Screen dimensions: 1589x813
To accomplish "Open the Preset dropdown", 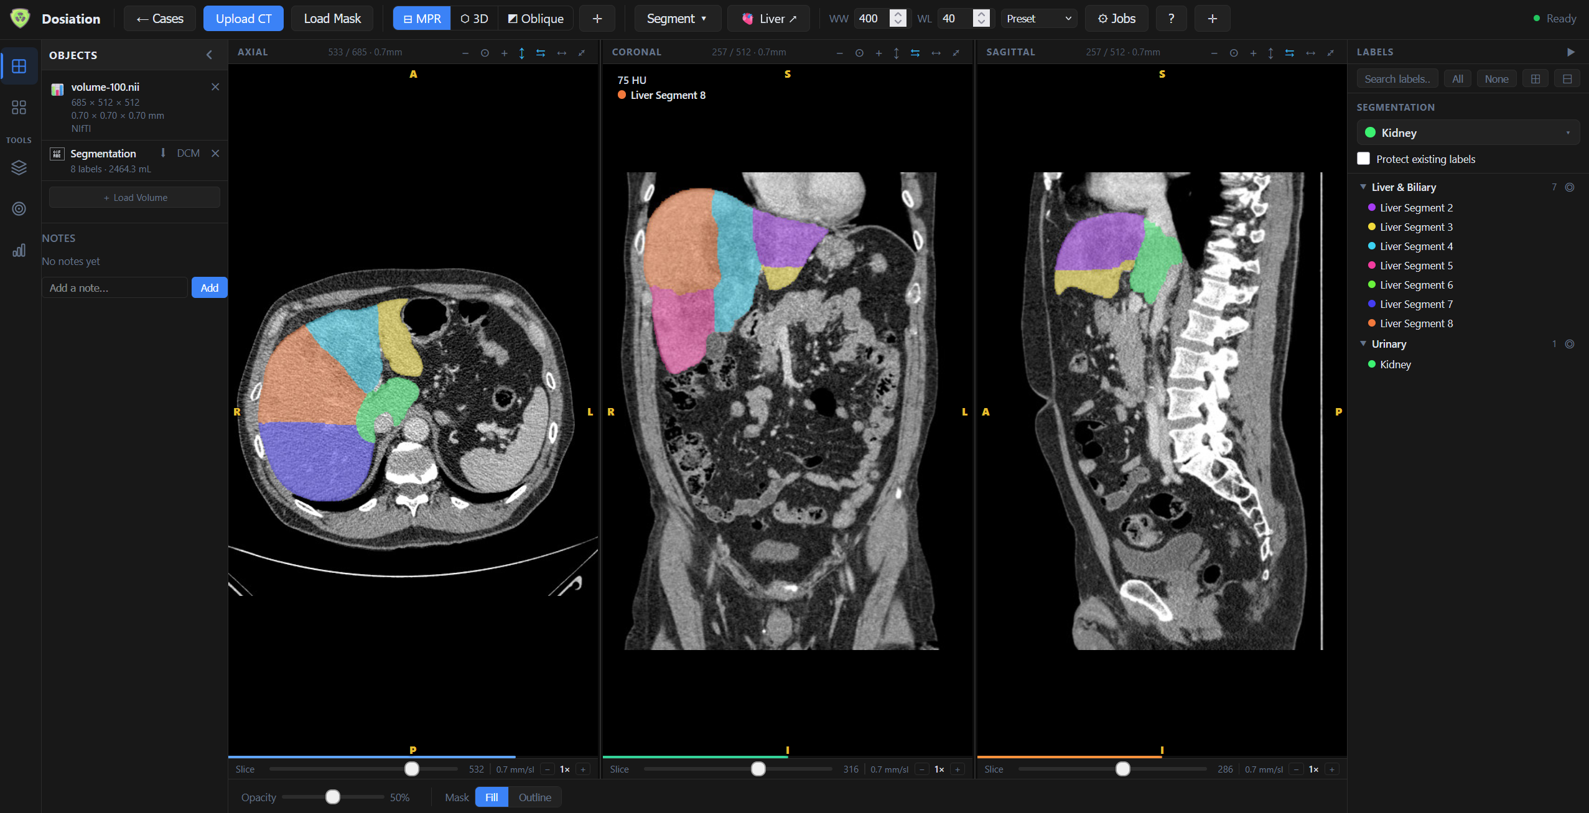I will point(1039,19).
